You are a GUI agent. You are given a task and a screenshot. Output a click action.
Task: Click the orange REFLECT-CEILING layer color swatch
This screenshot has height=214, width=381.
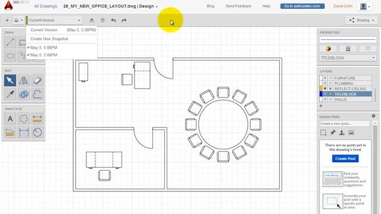[321, 89]
